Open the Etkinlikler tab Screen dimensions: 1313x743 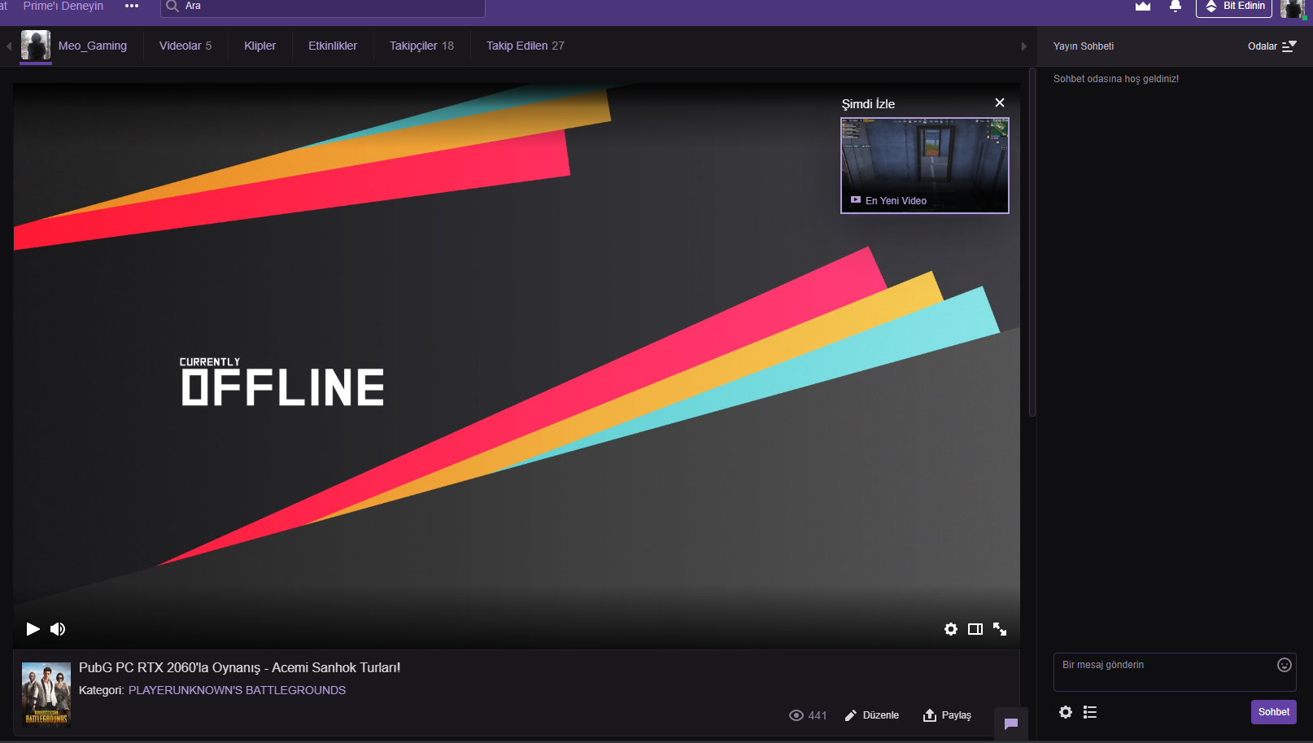[x=333, y=46]
